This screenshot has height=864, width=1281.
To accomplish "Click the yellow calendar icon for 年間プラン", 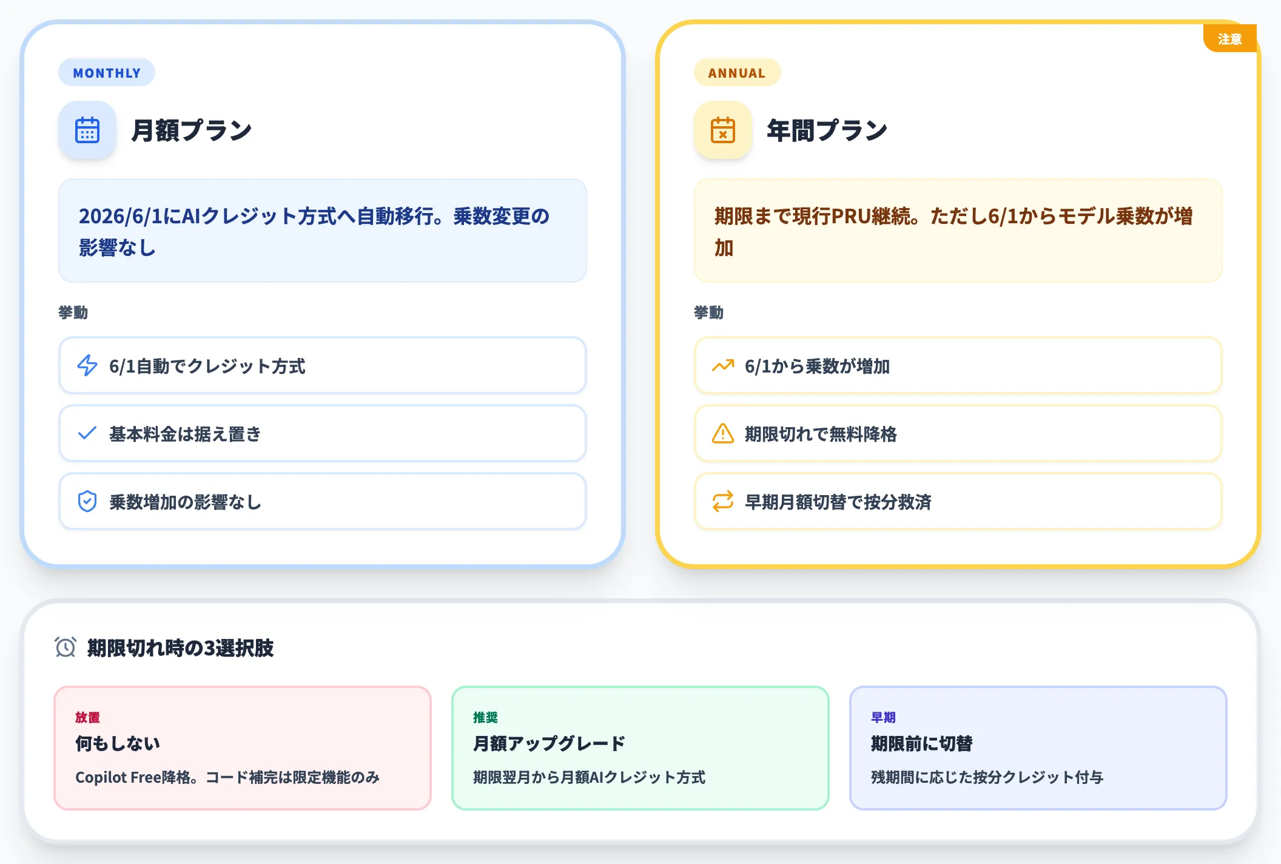I will pos(722,130).
